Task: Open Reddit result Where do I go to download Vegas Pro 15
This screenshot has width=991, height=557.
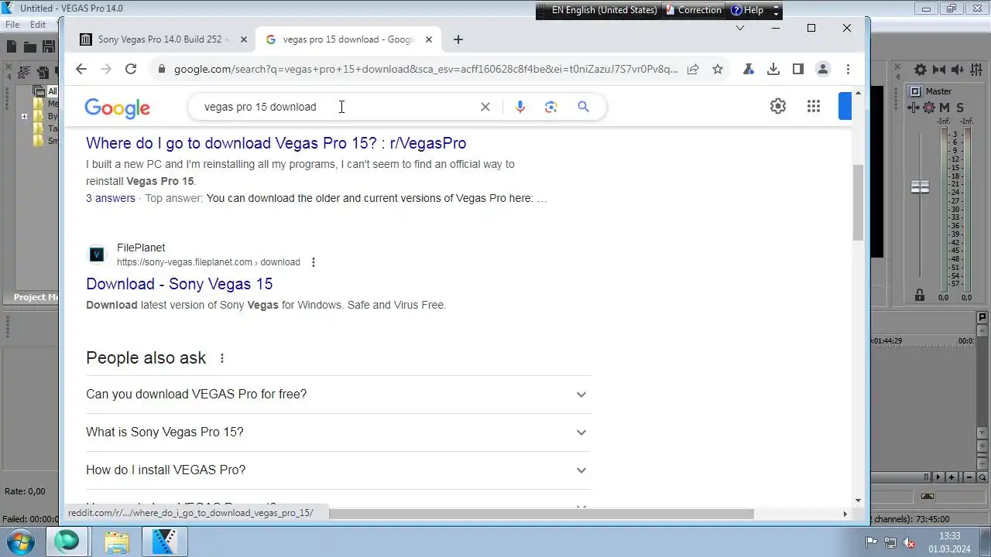Action: (276, 143)
